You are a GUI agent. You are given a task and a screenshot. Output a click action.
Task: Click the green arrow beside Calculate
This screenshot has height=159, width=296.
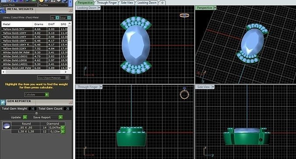(47, 95)
